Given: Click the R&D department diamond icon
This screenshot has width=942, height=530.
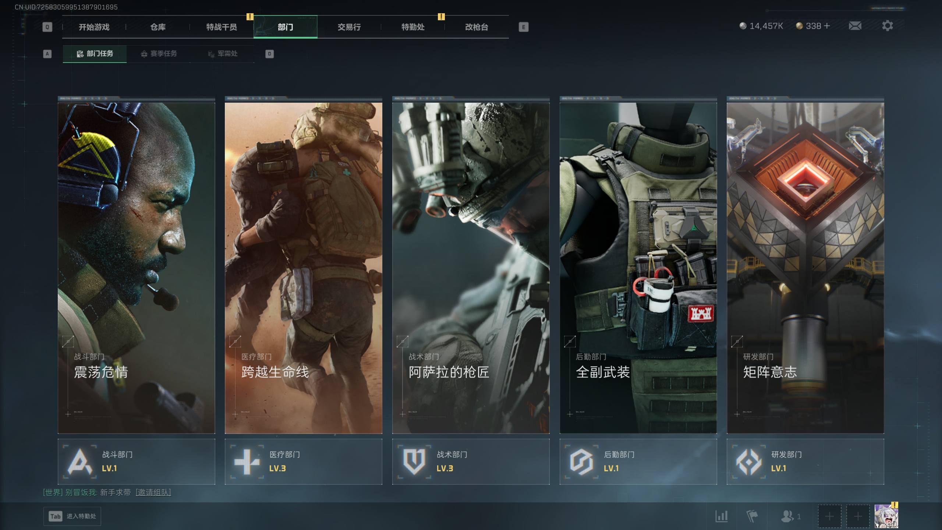Looking at the screenshot, I should pyautogui.click(x=748, y=462).
